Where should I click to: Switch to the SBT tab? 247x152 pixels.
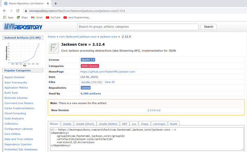click(x=125, y=124)
